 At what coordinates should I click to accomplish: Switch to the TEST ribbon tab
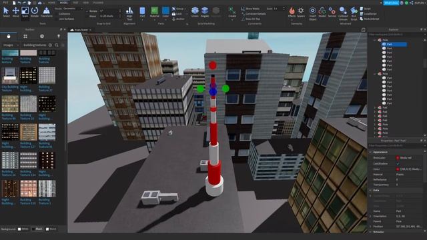pyautogui.click(x=75, y=3)
